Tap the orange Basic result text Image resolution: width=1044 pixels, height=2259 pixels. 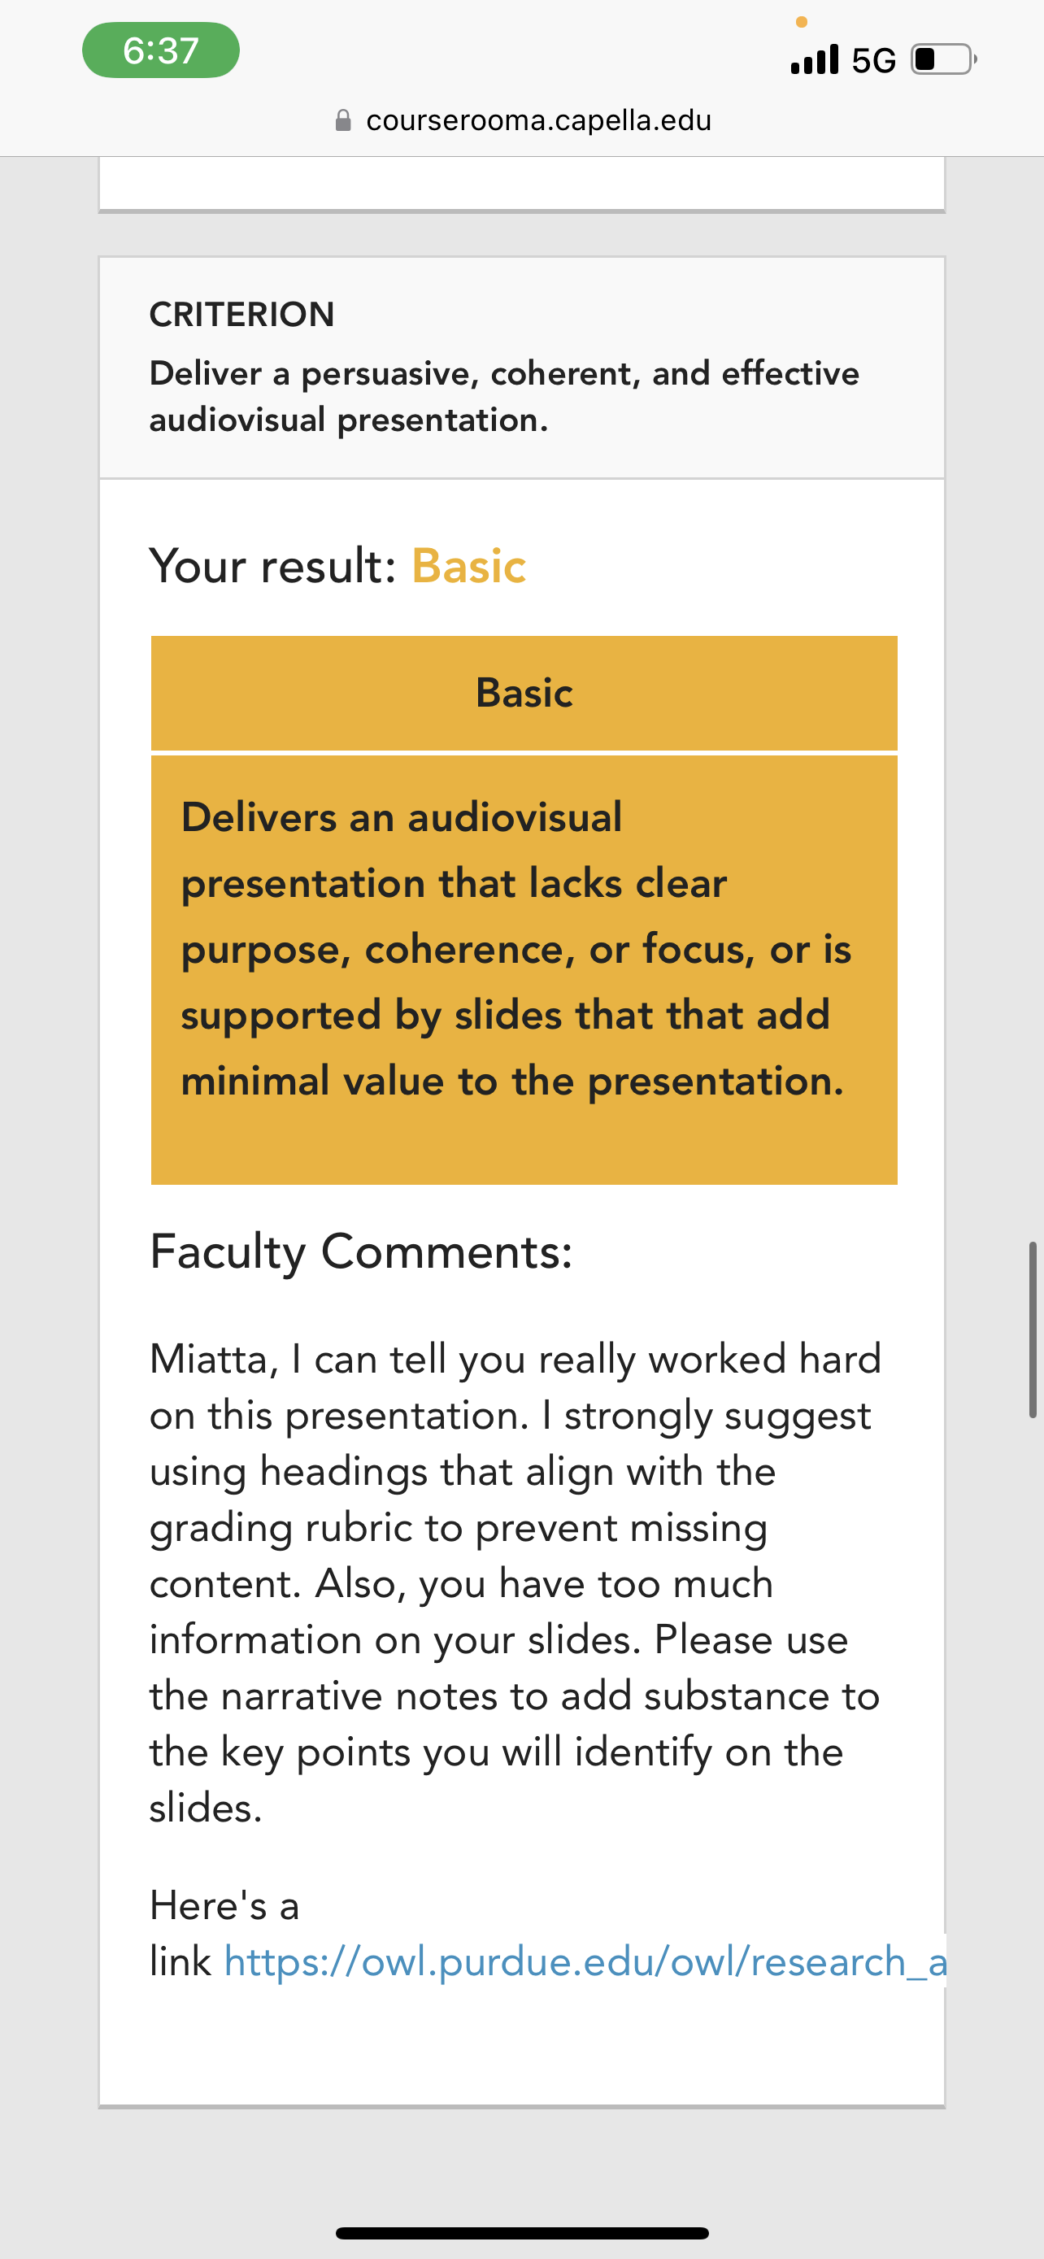469,566
